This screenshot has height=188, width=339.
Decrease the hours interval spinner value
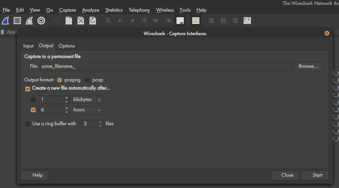click(66, 112)
